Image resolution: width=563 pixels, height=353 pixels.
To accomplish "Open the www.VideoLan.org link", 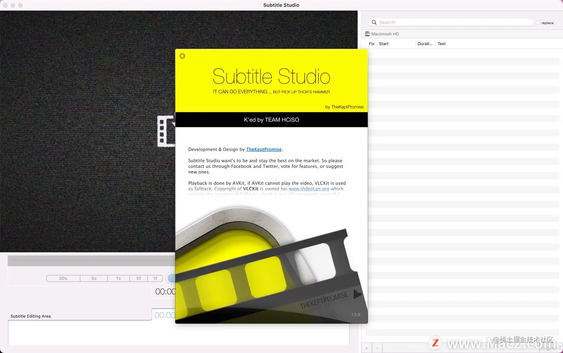I will 309,189.
